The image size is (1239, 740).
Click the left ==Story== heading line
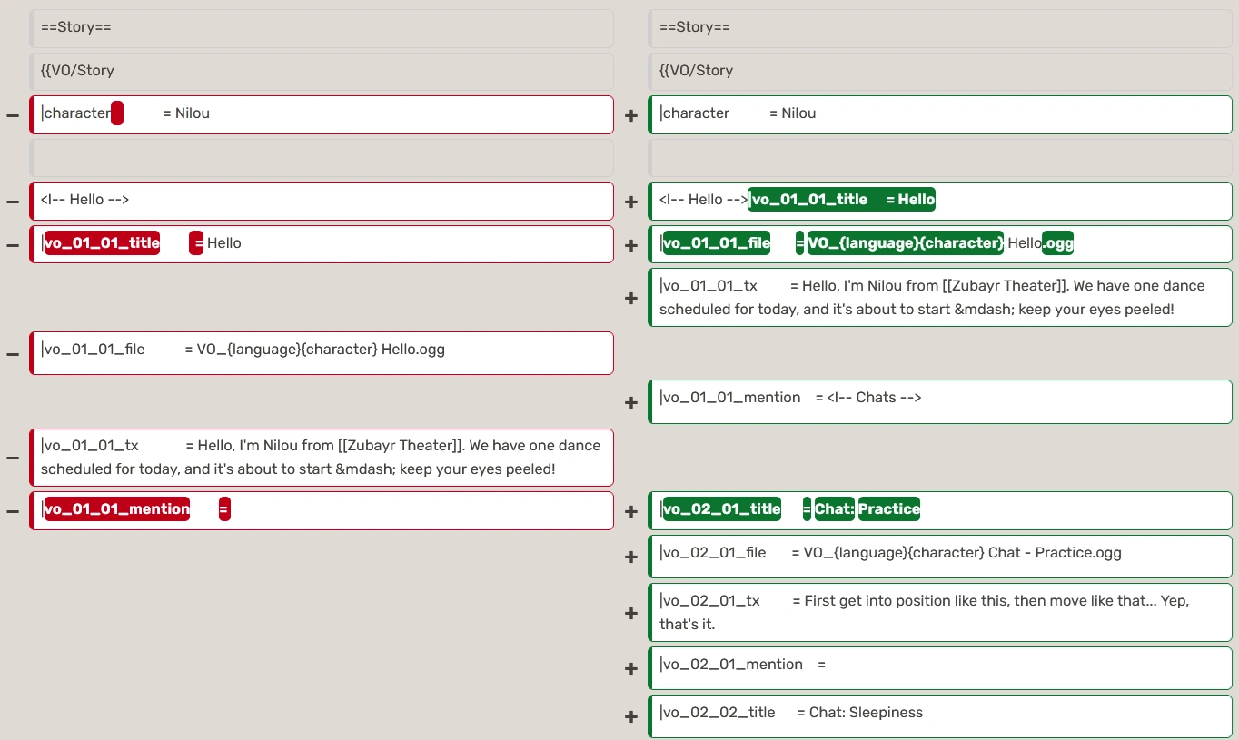point(322,28)
